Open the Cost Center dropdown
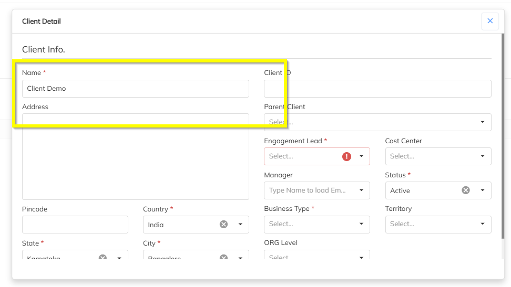 [482, 156]
